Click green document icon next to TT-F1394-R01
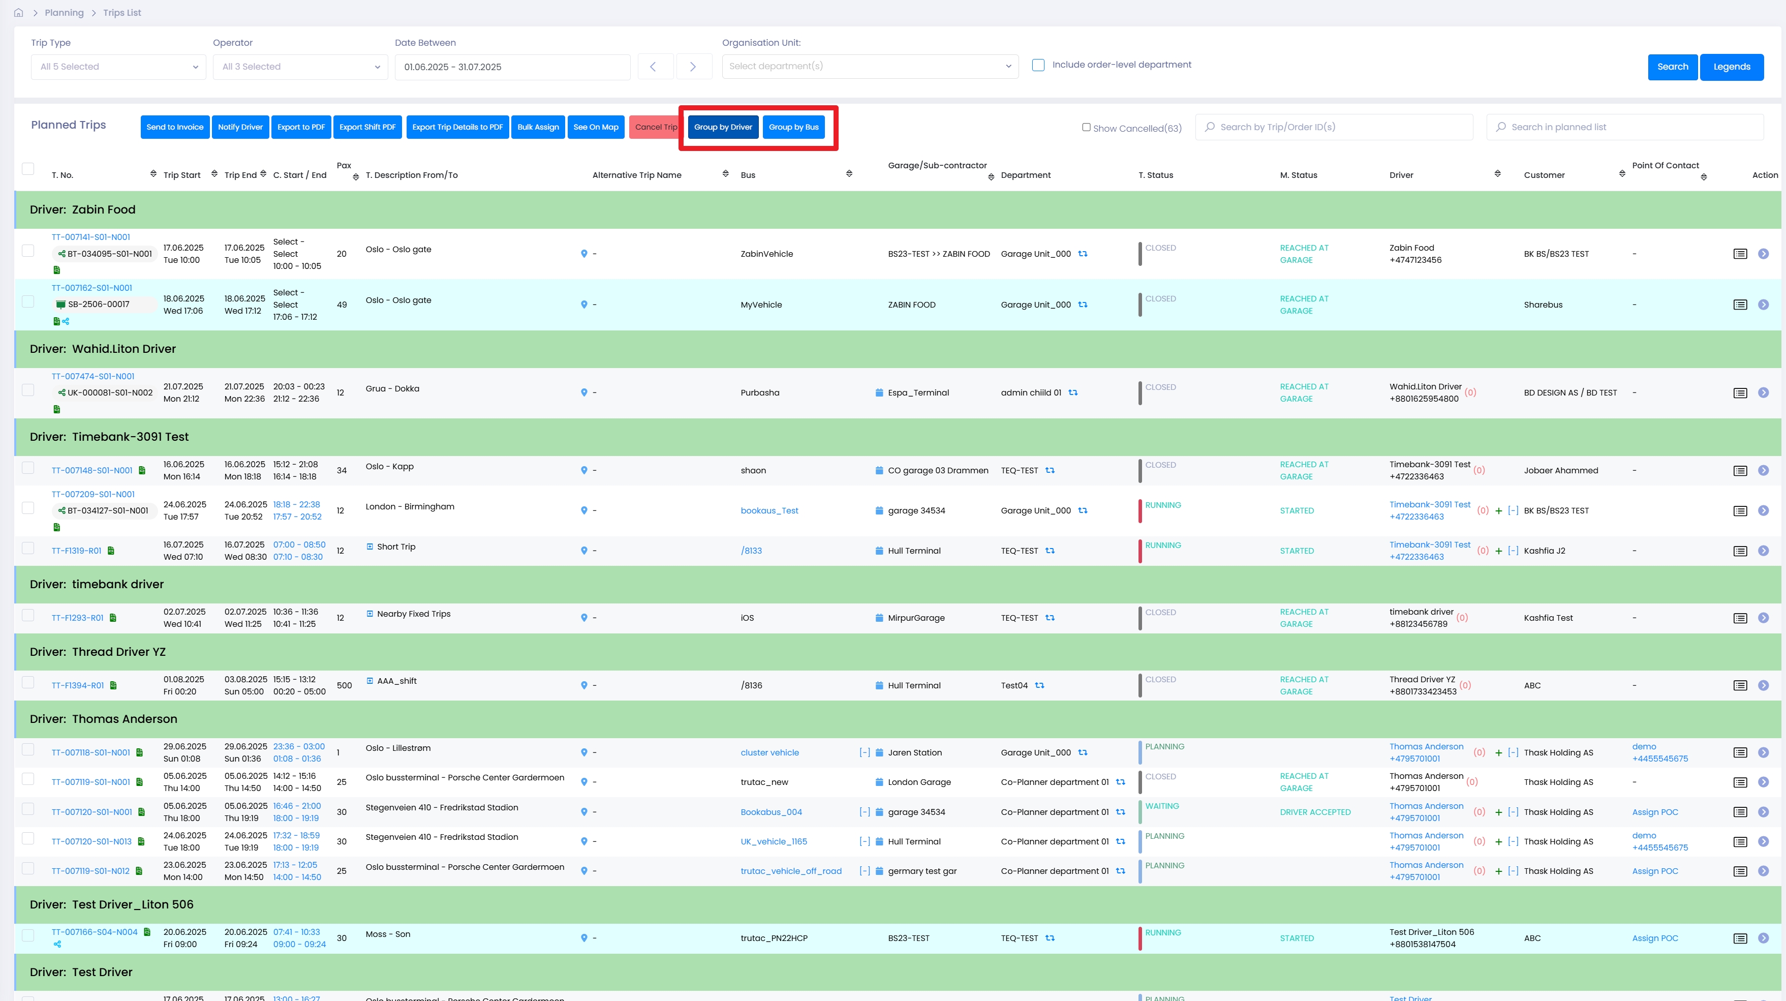Image resolution: width=1786 pixels, height=1001 pixels. coord(113,685)
